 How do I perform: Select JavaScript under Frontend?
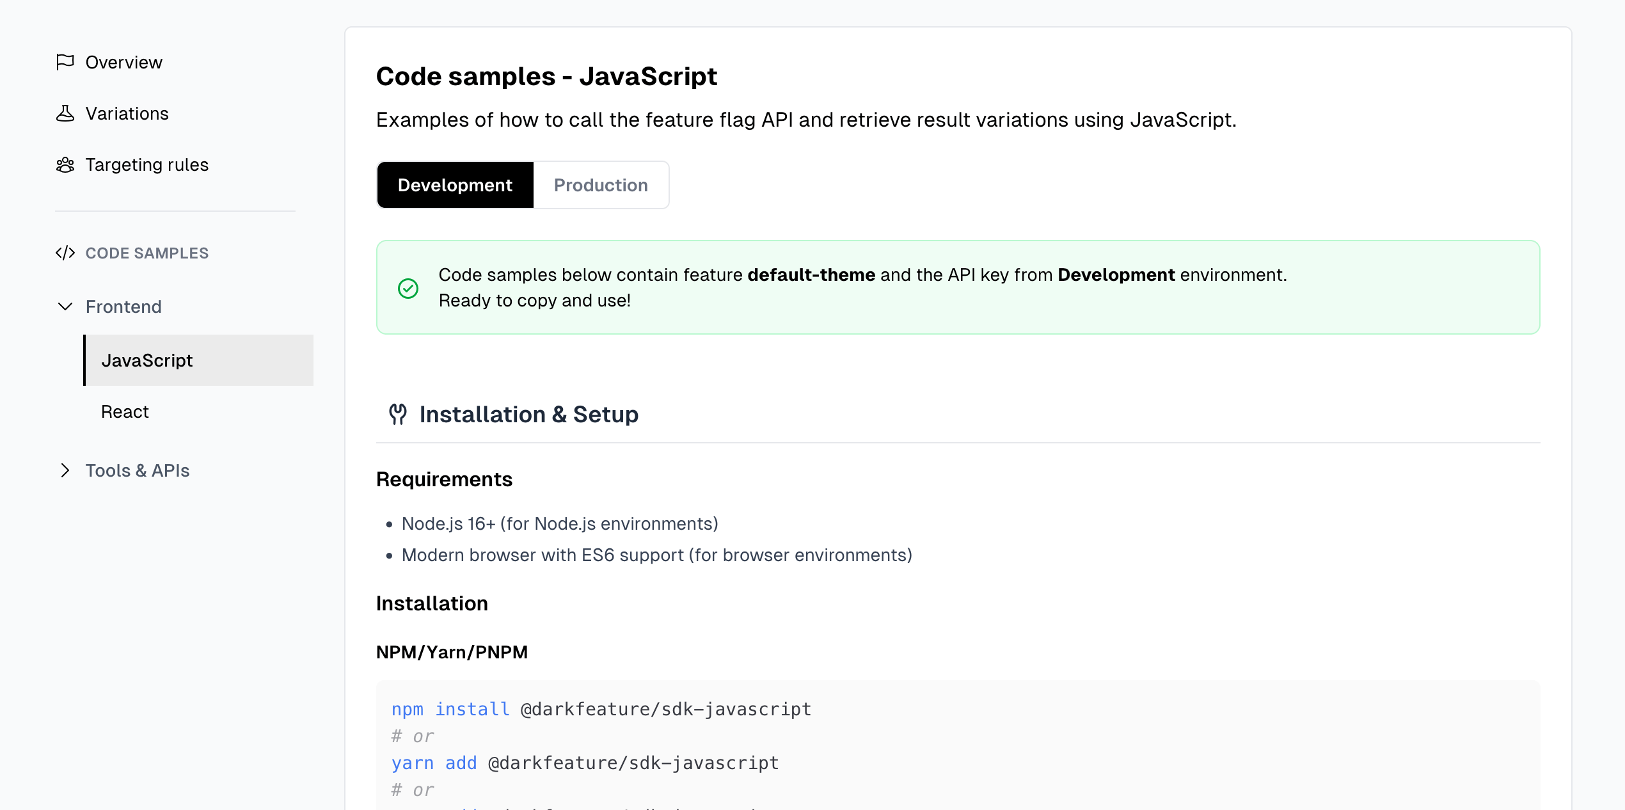[x=198, y=360]
